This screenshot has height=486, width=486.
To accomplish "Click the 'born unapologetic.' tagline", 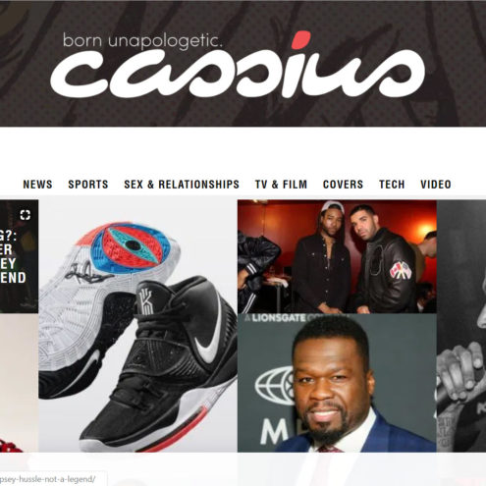I will tap(142, 41).
